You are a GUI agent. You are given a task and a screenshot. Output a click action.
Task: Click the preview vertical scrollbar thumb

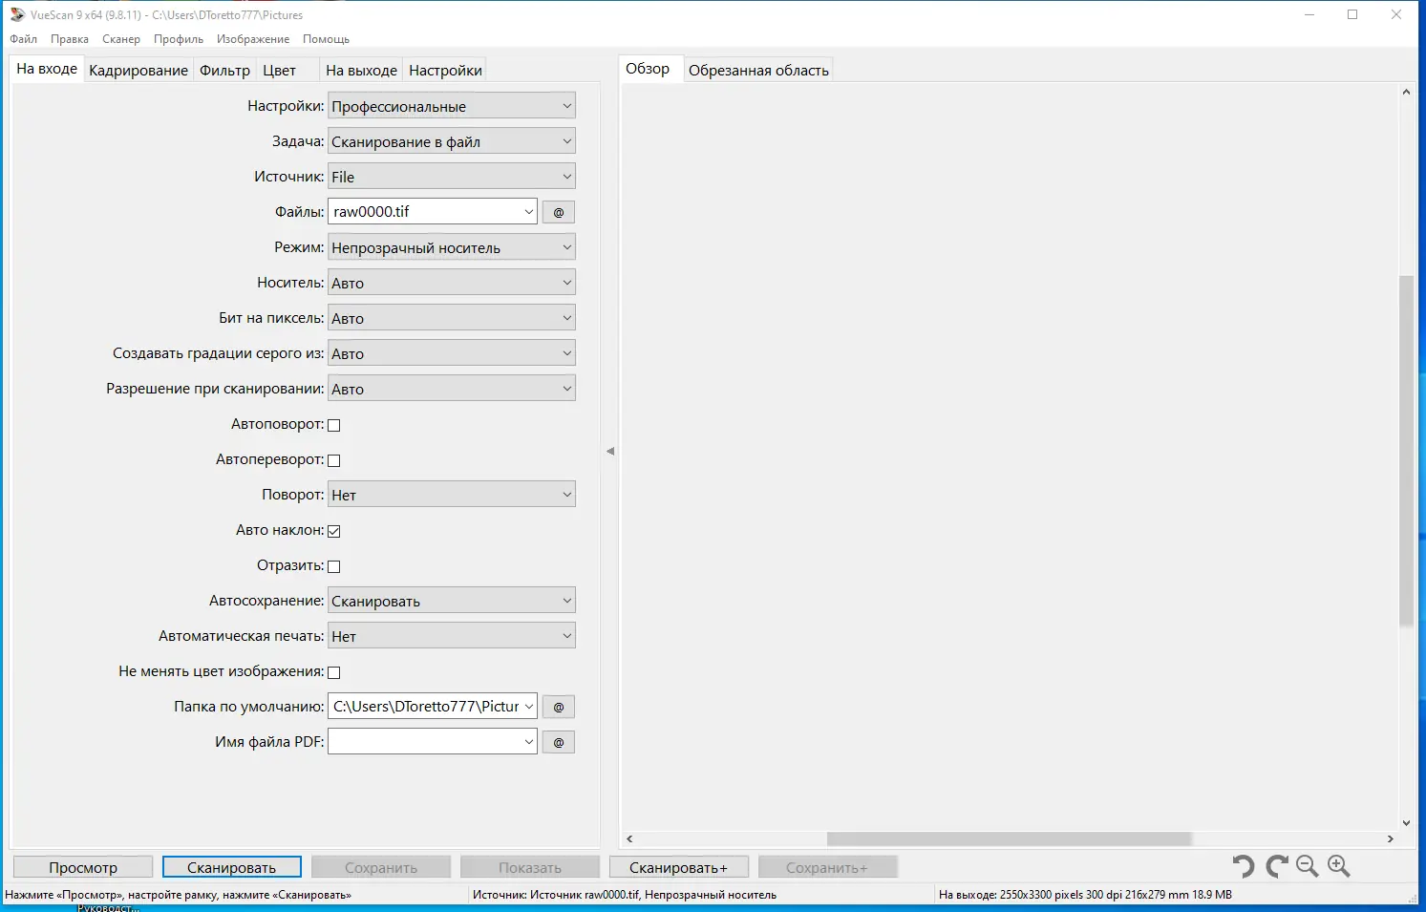point(1406,451)
